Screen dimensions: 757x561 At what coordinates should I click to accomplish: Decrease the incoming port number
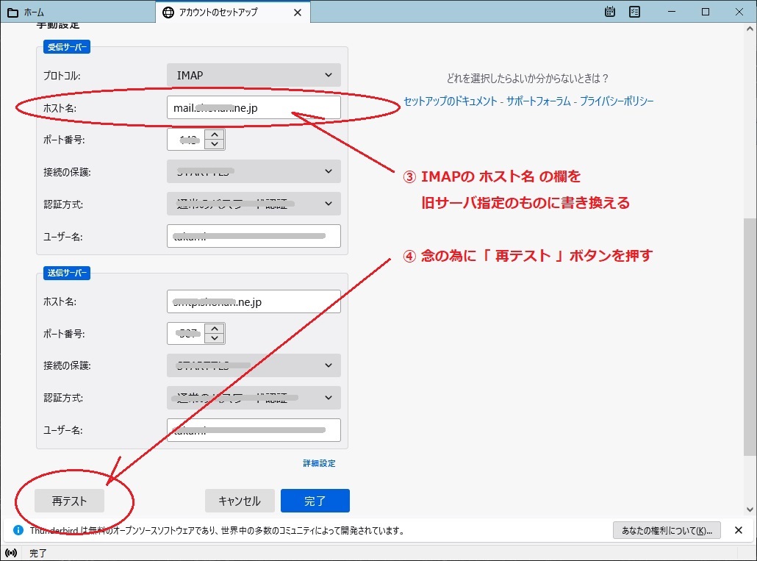coord(215,144)
